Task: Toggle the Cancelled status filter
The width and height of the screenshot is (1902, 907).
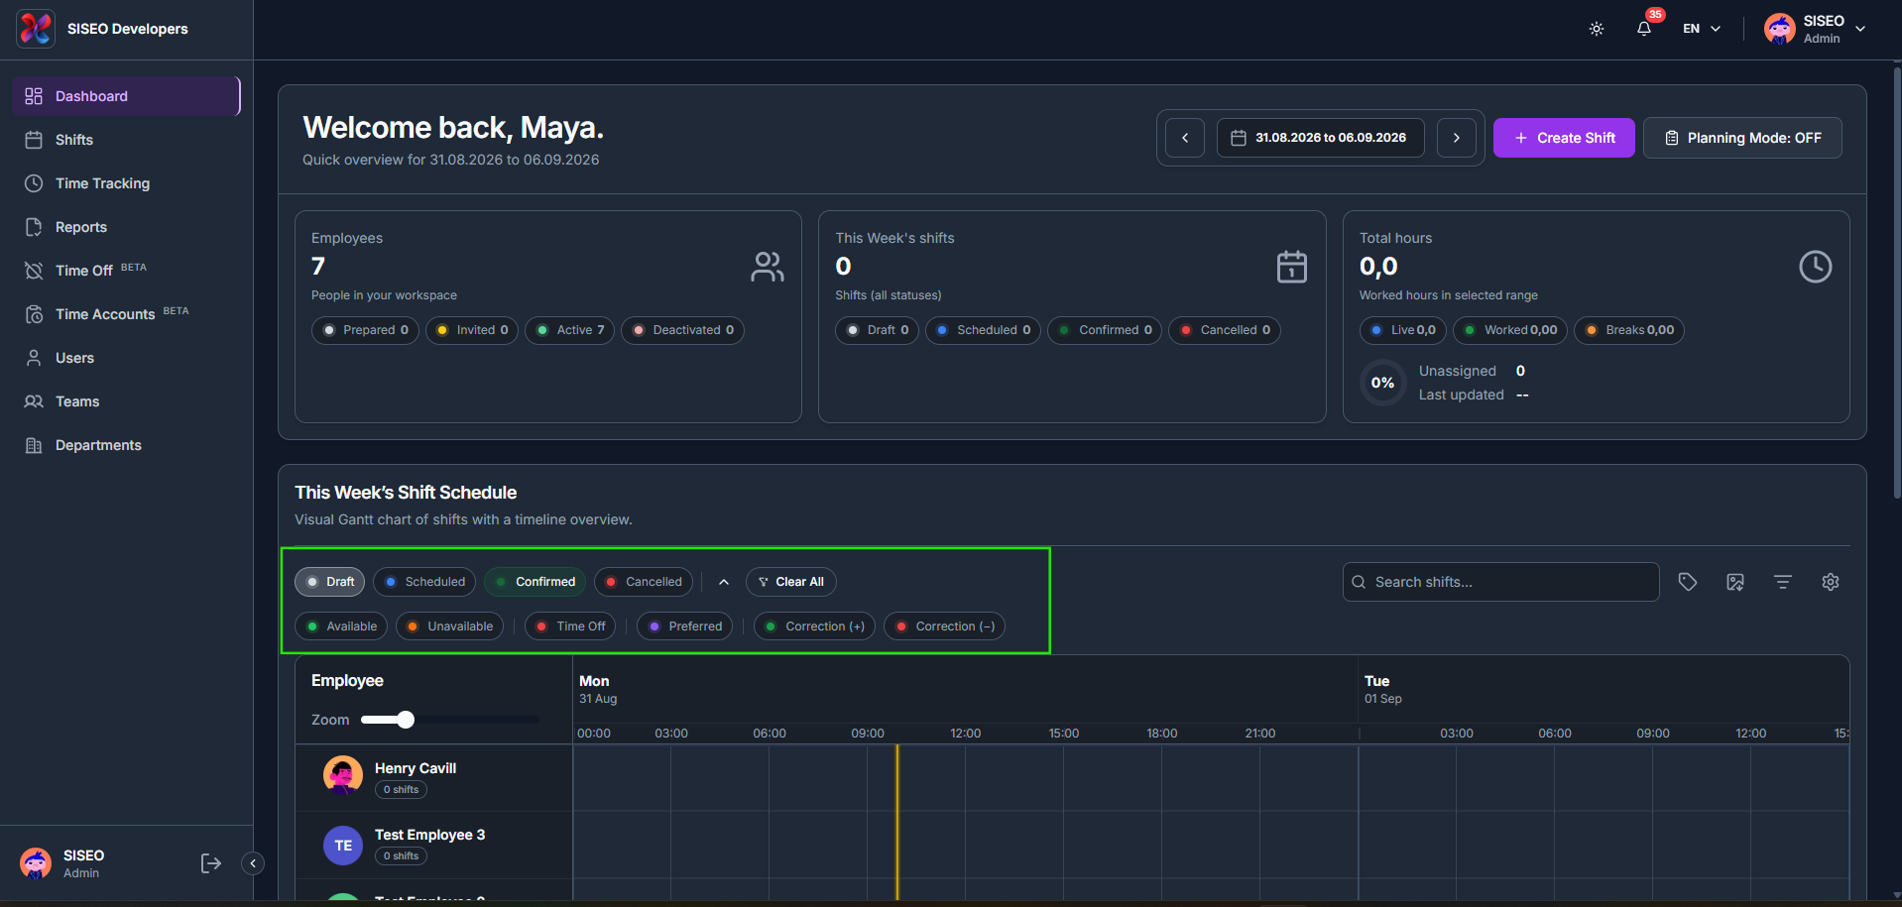Action: (644, 582)
